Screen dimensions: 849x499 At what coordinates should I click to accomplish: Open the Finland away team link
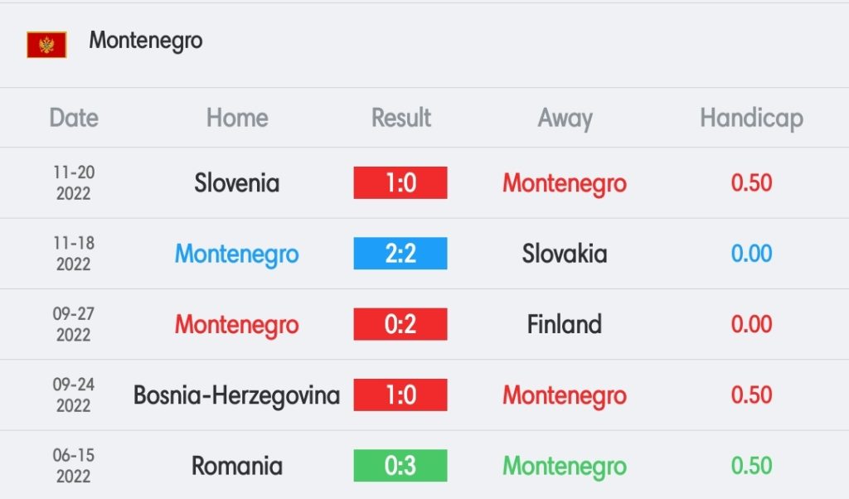[565, 324]
